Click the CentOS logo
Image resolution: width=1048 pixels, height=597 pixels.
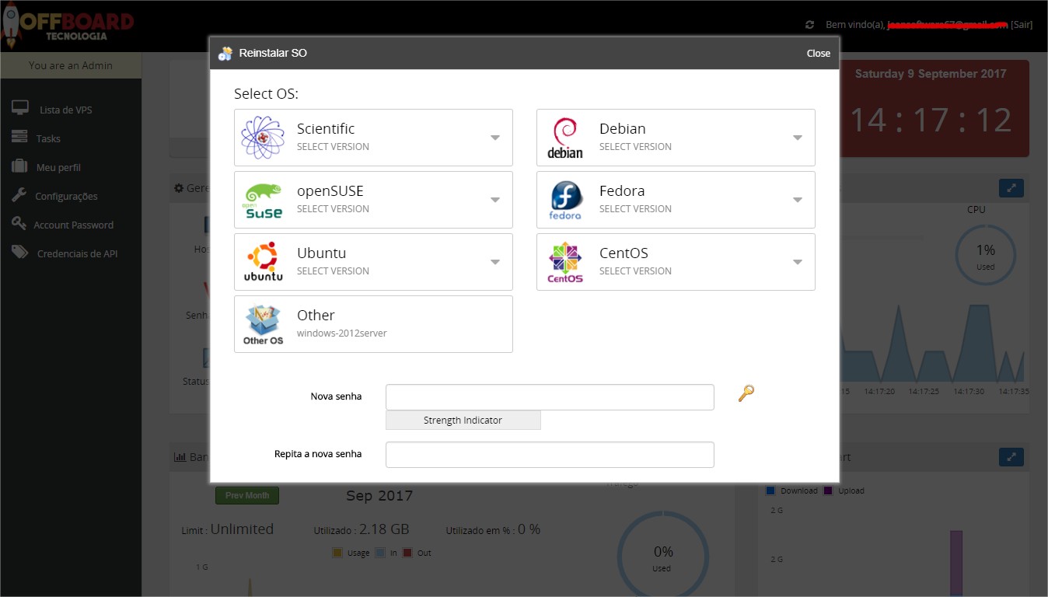565,262
